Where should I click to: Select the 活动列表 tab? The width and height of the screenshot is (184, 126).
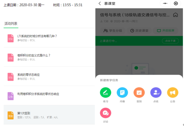click(x=11, y=24)
